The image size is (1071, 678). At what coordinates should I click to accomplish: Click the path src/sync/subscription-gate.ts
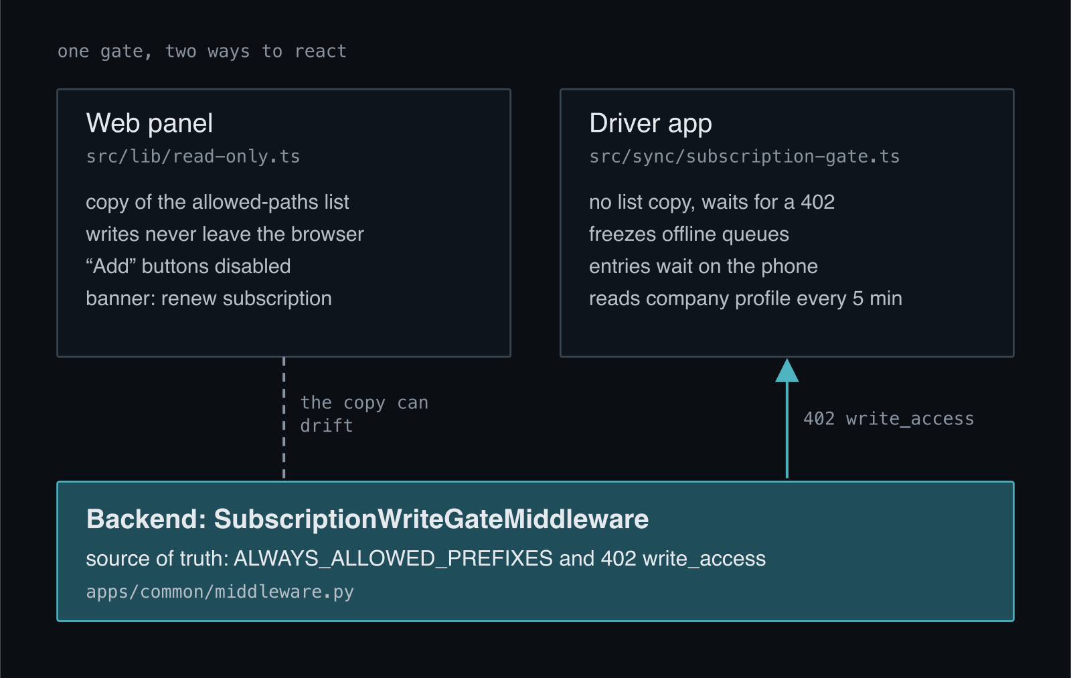coord(744,157)
